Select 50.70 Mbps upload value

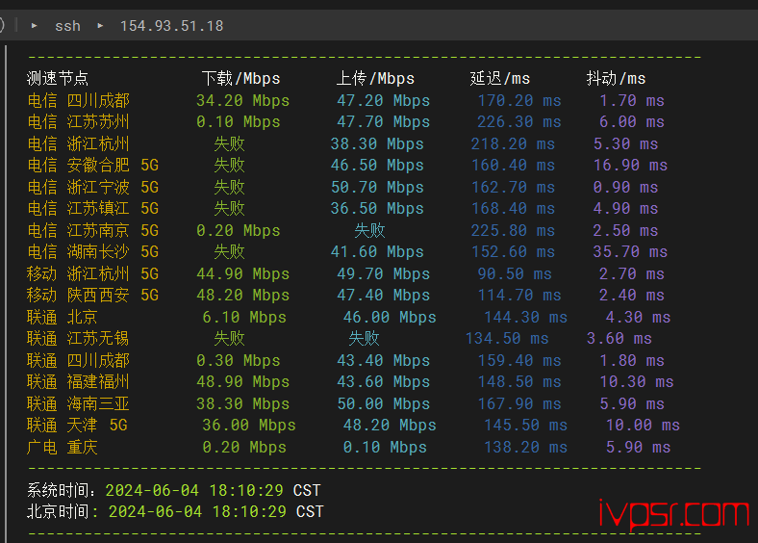point(377,188)
